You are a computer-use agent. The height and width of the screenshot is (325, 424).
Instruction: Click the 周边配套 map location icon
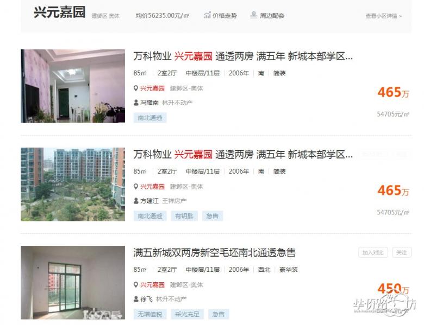(253, 15)
